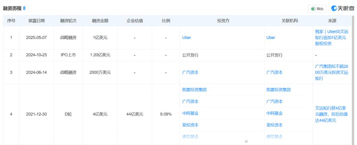Image resolution: width=357 pixels, height=145 pixels.
Task: Open 凯雷投资集团 in 关联机构 column
Action: [279, 90]
